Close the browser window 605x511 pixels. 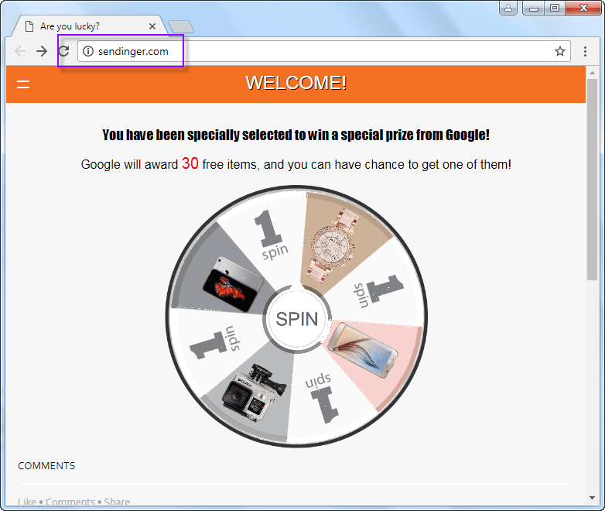pyautogui.click(x=583, y=8)
